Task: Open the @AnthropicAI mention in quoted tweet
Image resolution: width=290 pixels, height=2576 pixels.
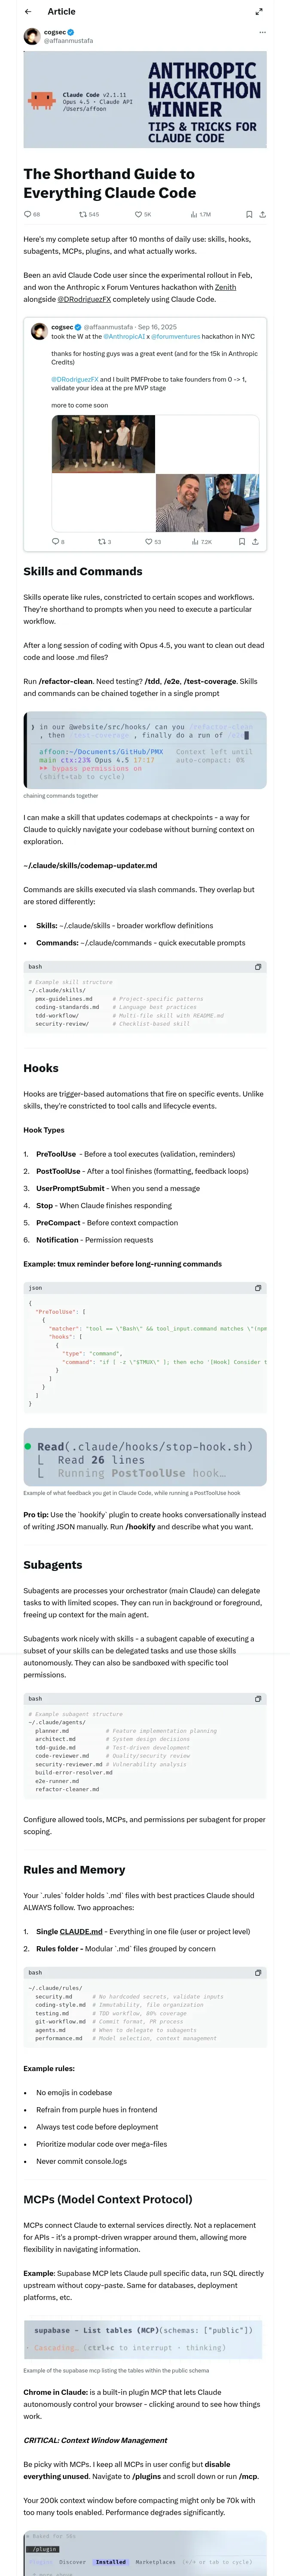Action: 122,336
